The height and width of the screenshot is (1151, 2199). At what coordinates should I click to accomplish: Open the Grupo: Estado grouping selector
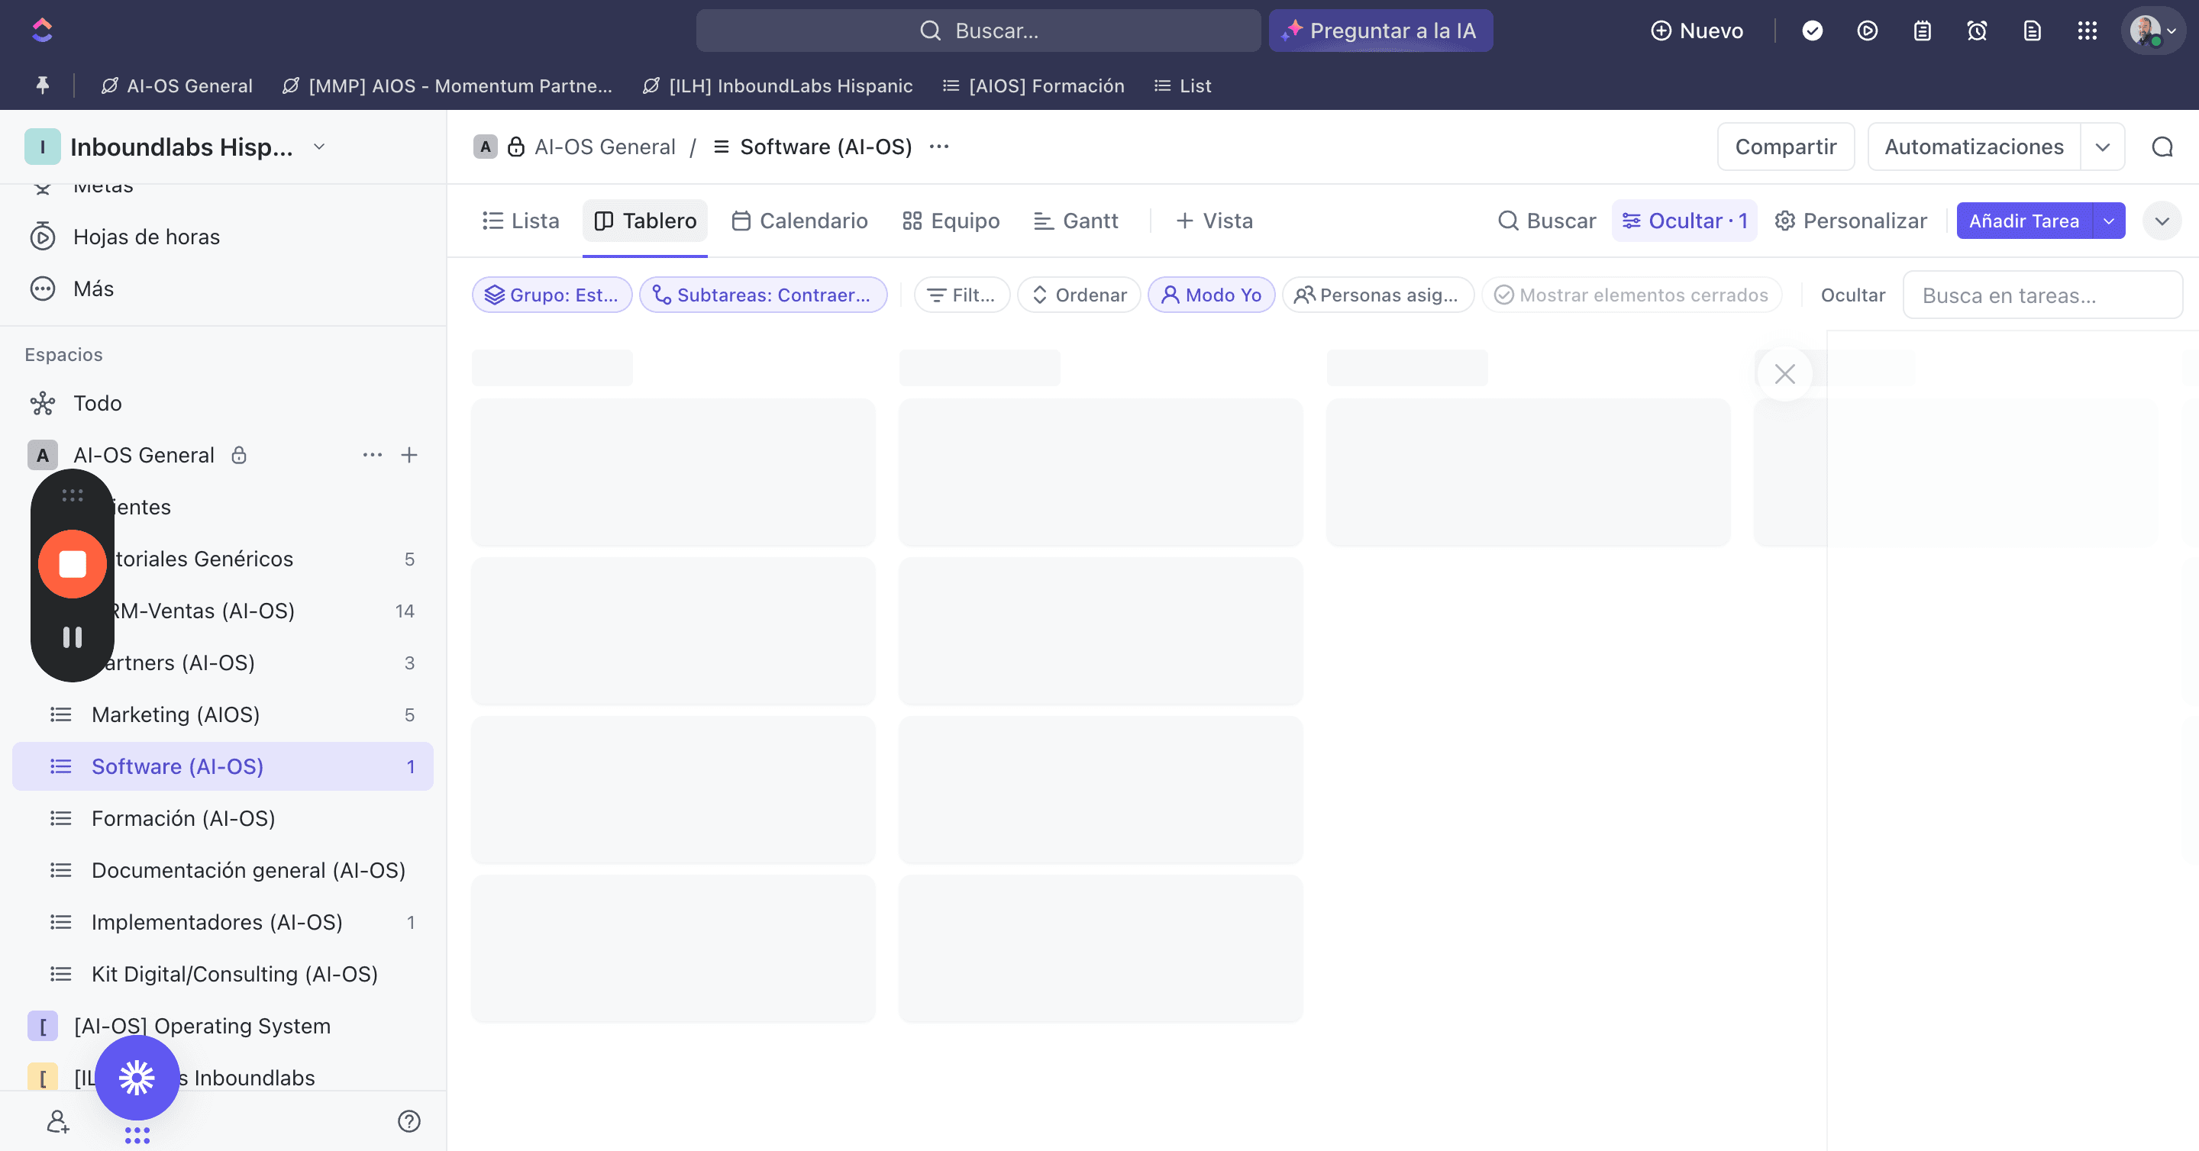point(552,295)
